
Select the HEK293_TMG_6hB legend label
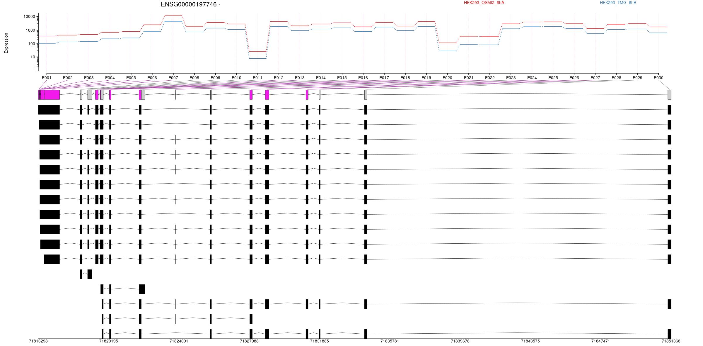[x=618, y=3]
